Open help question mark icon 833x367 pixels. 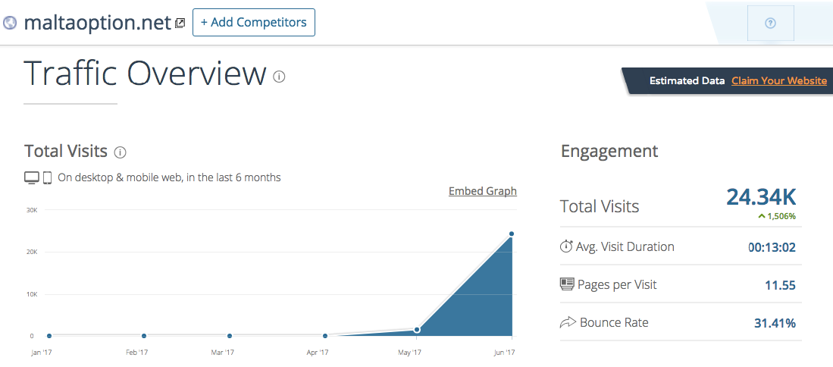click(770, 23)
